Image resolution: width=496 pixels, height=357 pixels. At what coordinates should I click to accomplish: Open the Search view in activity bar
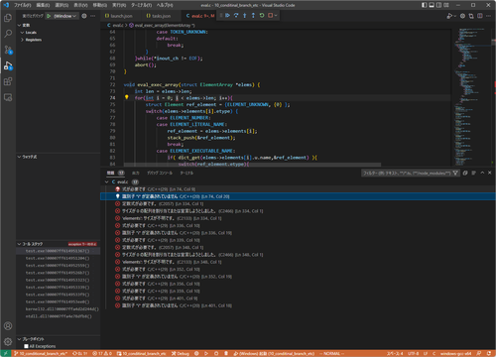8,34
